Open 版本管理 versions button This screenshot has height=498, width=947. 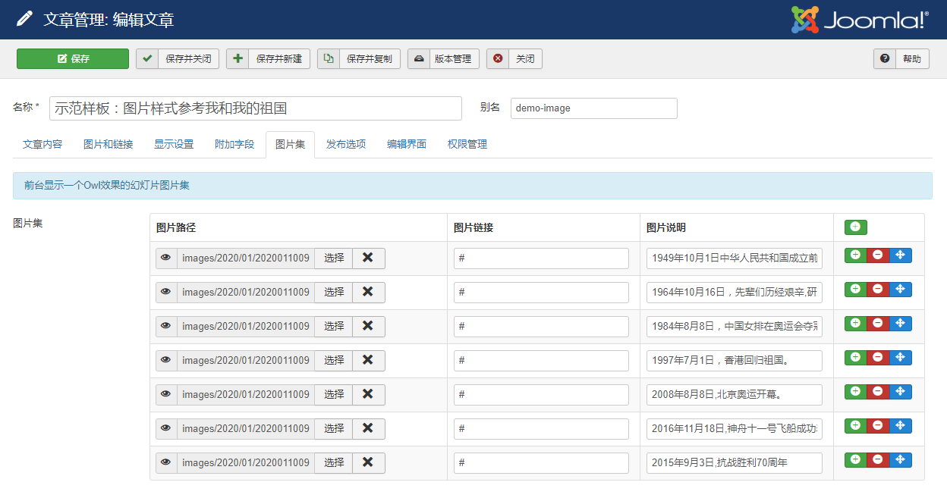coord(443,59)
